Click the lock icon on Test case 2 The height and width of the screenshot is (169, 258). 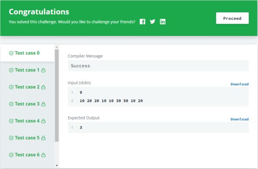tap(43, 87)
